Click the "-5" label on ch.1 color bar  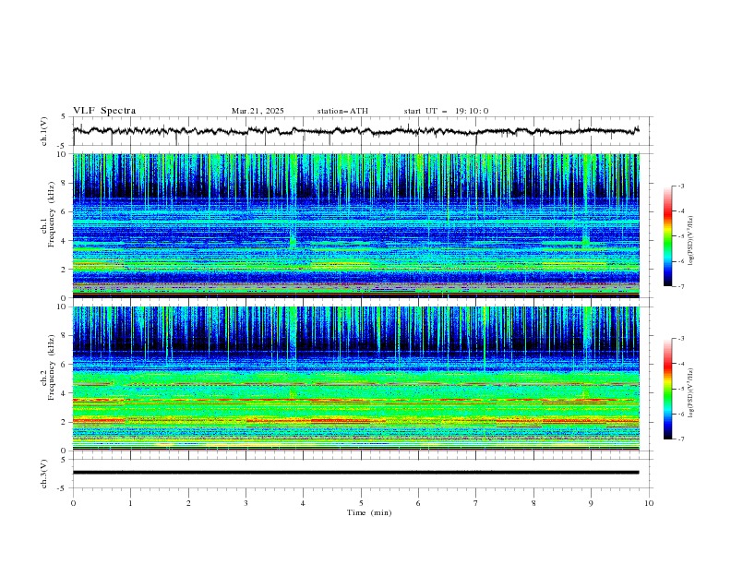(681, 236)
